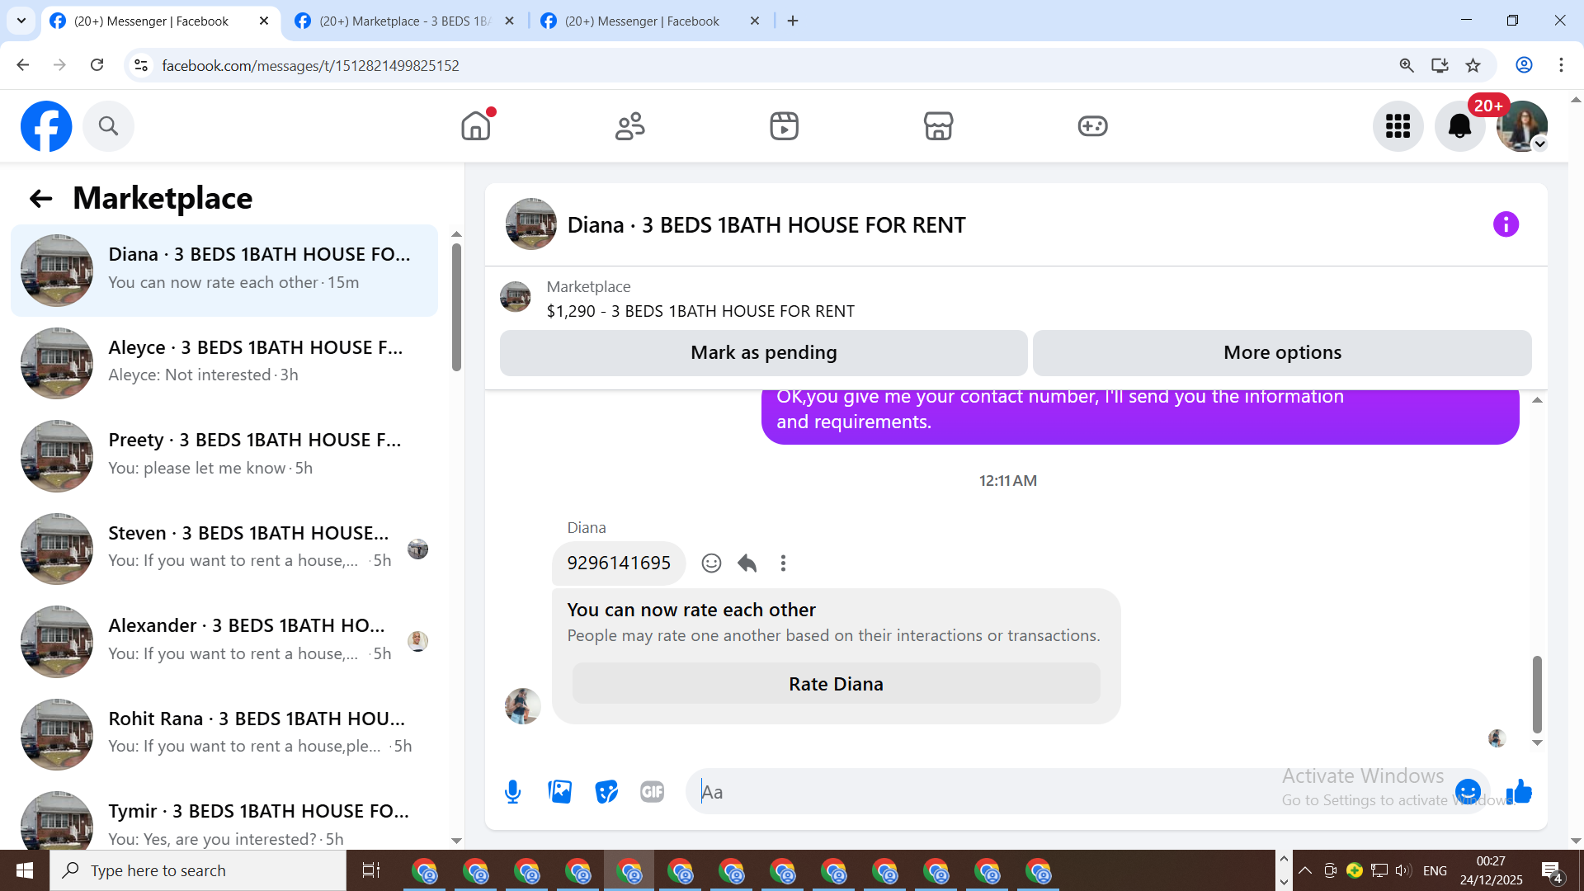Open More options for the listing
Image resolution: width=1584 pixels, height=891 pixels.
click(1282, 353)
